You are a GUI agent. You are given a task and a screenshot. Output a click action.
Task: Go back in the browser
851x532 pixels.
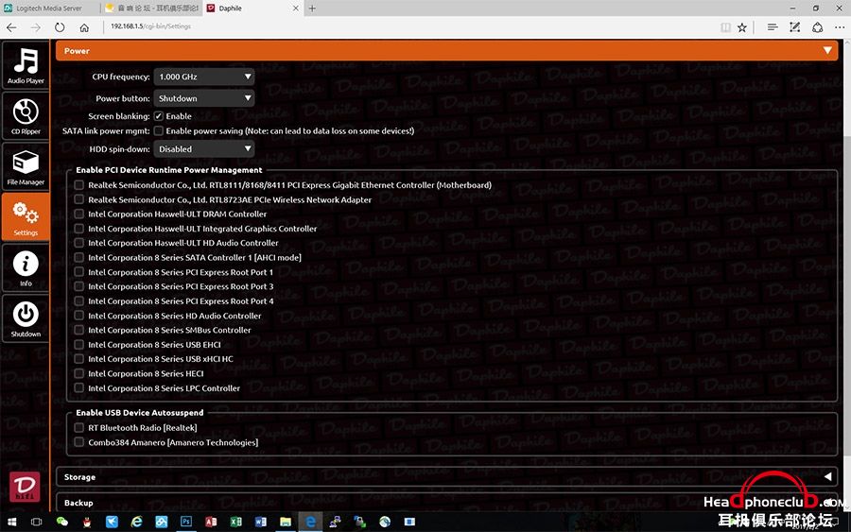coord(12,27)
